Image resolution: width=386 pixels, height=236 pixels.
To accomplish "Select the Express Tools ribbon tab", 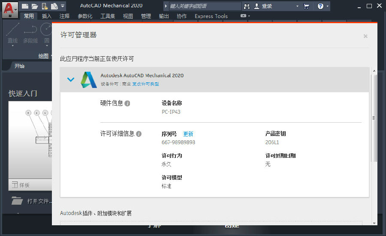I will coord(211,16).
